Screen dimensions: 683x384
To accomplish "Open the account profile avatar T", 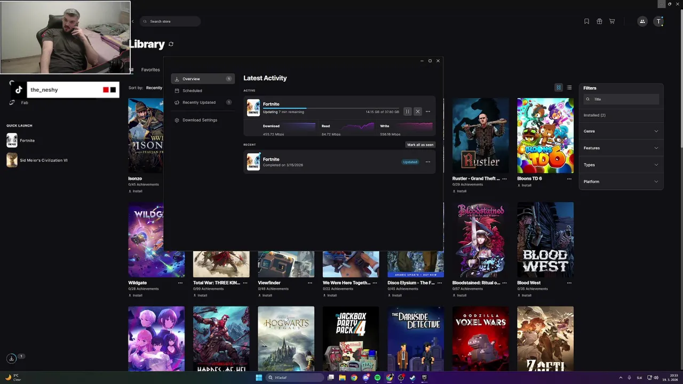I will pyautogui.click(x=660, y=21).
